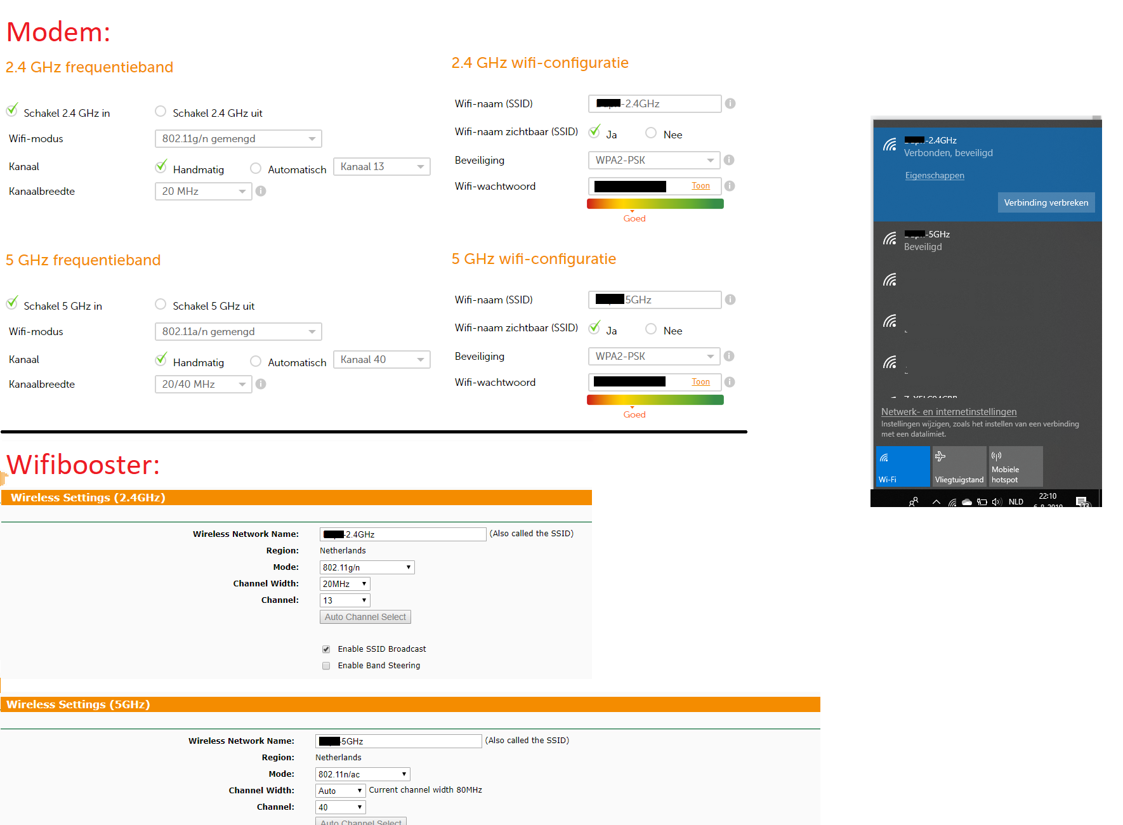Click the 2.4 GHz password strength bar

pyautogui.click(x=655, y=204)
